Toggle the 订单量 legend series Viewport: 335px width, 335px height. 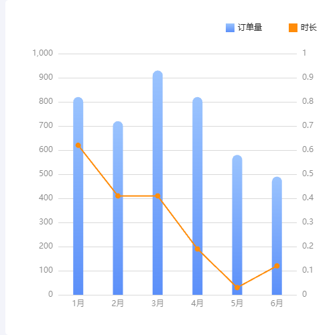point(244,27)
